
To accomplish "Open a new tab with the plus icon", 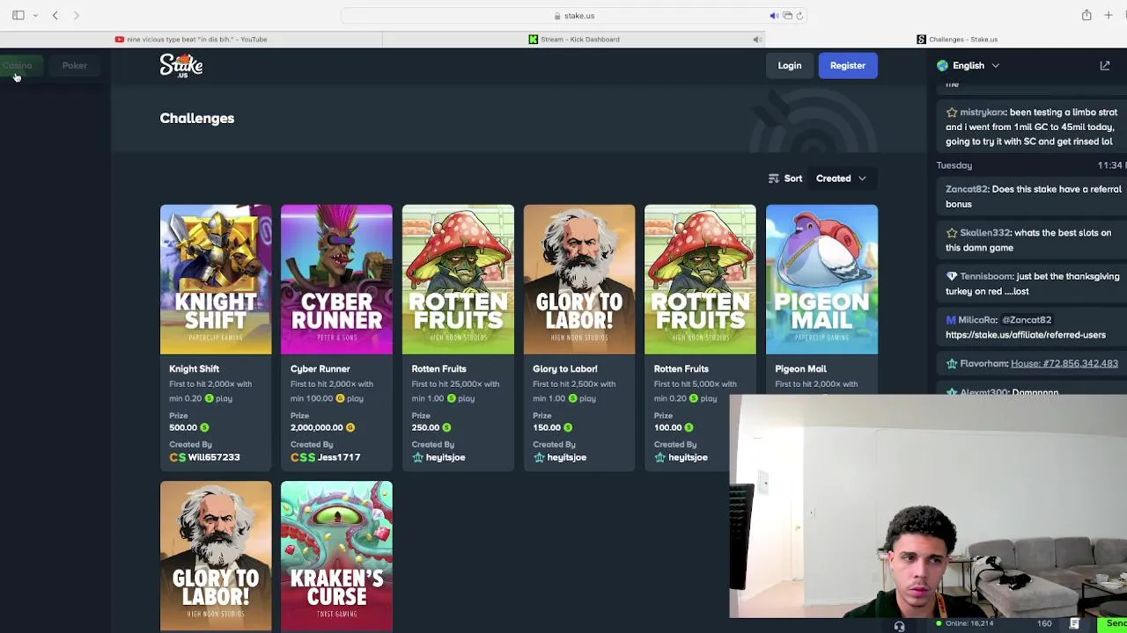I will tap(1109, 15).
